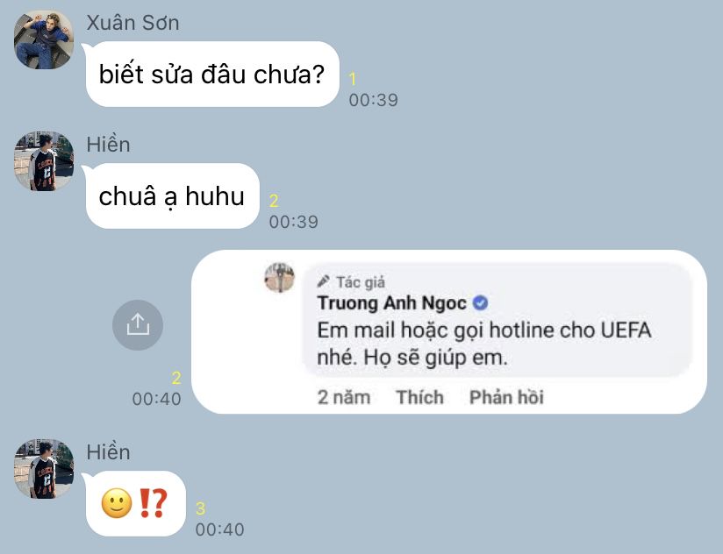Tap the "2 năm" comment timestamp
The width and height of the screenshot is (723, 554).
[x=344, y=397]
